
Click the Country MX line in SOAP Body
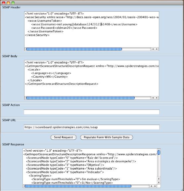[49, 77]
